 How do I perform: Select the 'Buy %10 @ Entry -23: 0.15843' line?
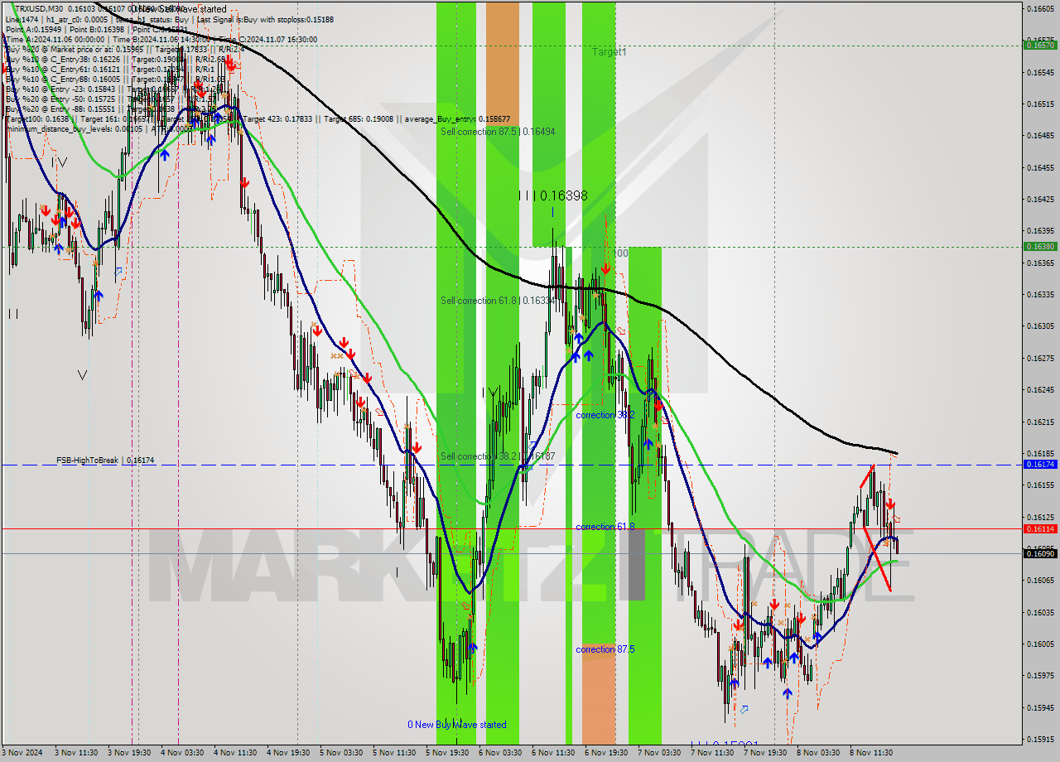pyautogui.click(x=62, y=89)
